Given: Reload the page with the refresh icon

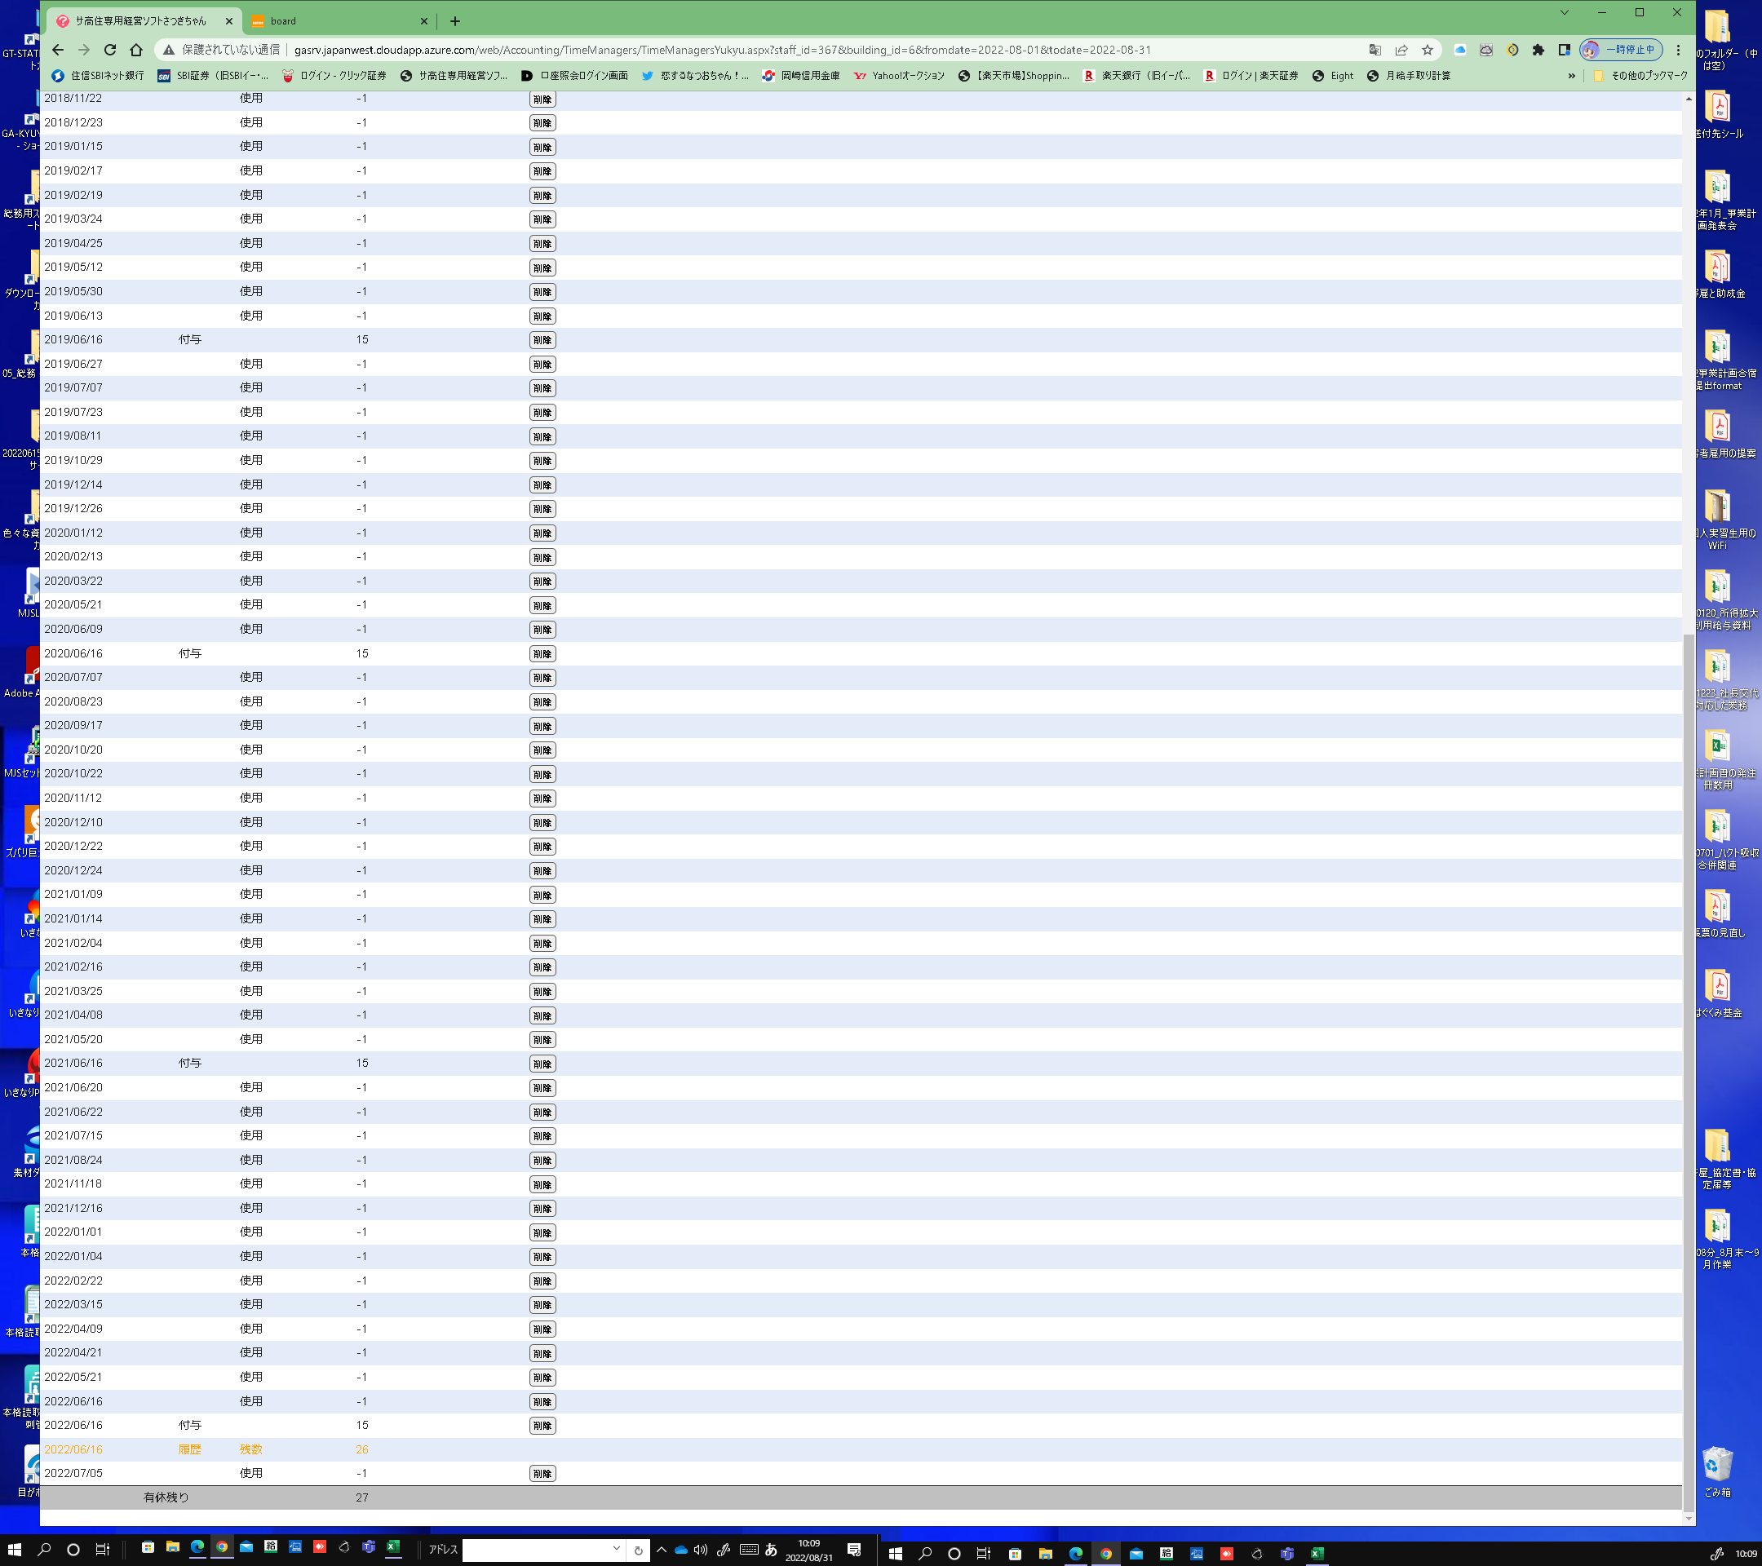Looking at the screenshot, I should point(109,50).
